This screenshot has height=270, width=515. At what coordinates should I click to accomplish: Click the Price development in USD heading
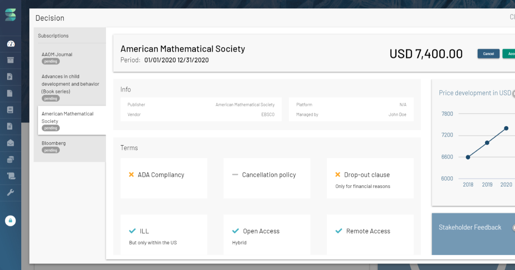point(475,93)
